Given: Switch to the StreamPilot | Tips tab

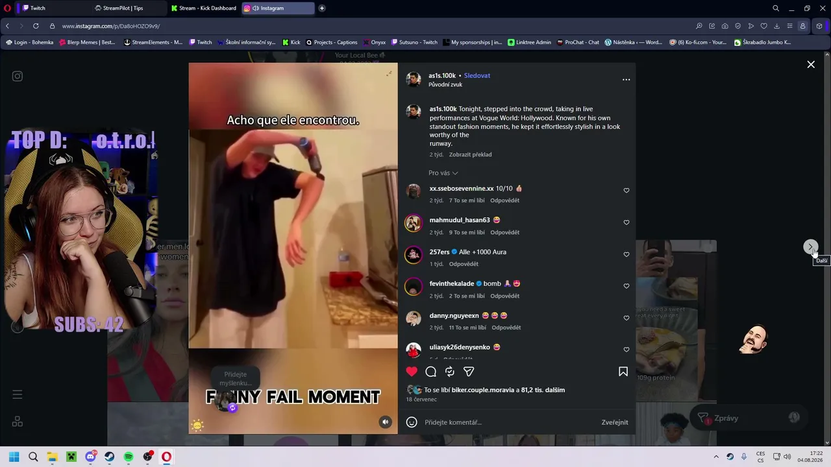Looking at the screenshot, I should coord(128,8).
